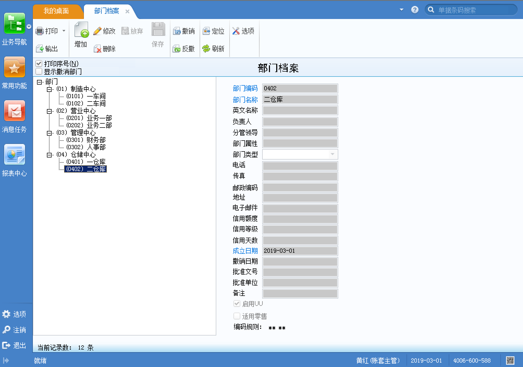Open the 常用功能 star folder icon

[14, 67]
